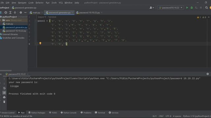Click pythonProject breadcrumb in navigation bar
211x118 pixels.
(5, 8)
